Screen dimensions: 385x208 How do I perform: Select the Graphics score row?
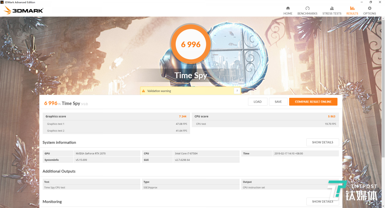(116, 117)
